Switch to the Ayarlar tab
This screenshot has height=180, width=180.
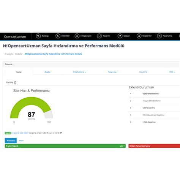tap(47, 72)
